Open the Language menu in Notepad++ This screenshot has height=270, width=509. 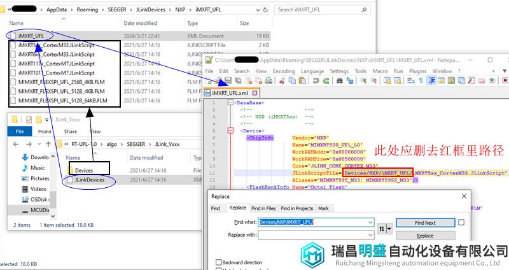[312, 71]
